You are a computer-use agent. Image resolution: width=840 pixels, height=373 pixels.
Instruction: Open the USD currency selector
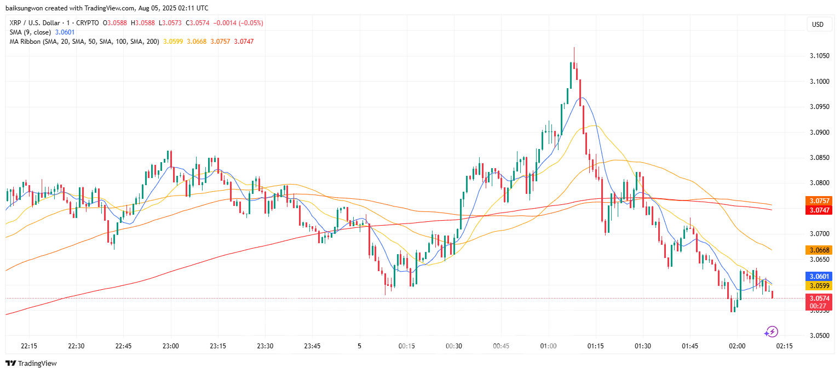click(818, 25)
